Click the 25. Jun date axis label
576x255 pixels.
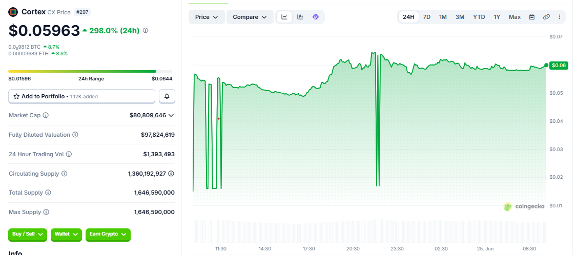(x=486, y=248)
